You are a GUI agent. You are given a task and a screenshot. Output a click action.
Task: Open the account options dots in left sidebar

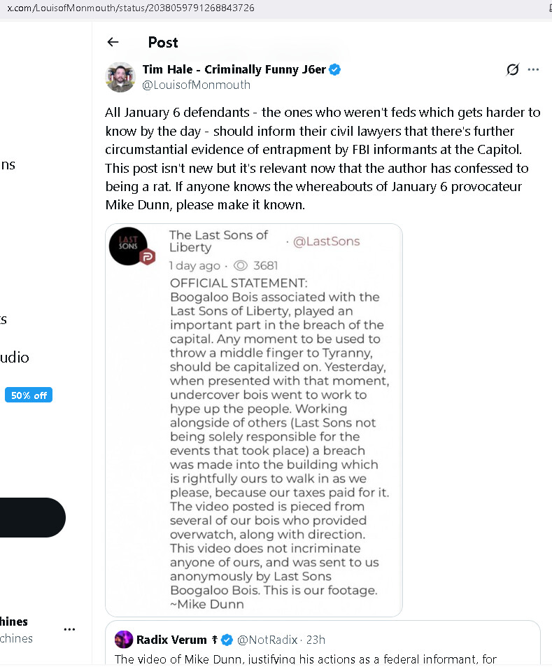[69, 629]
